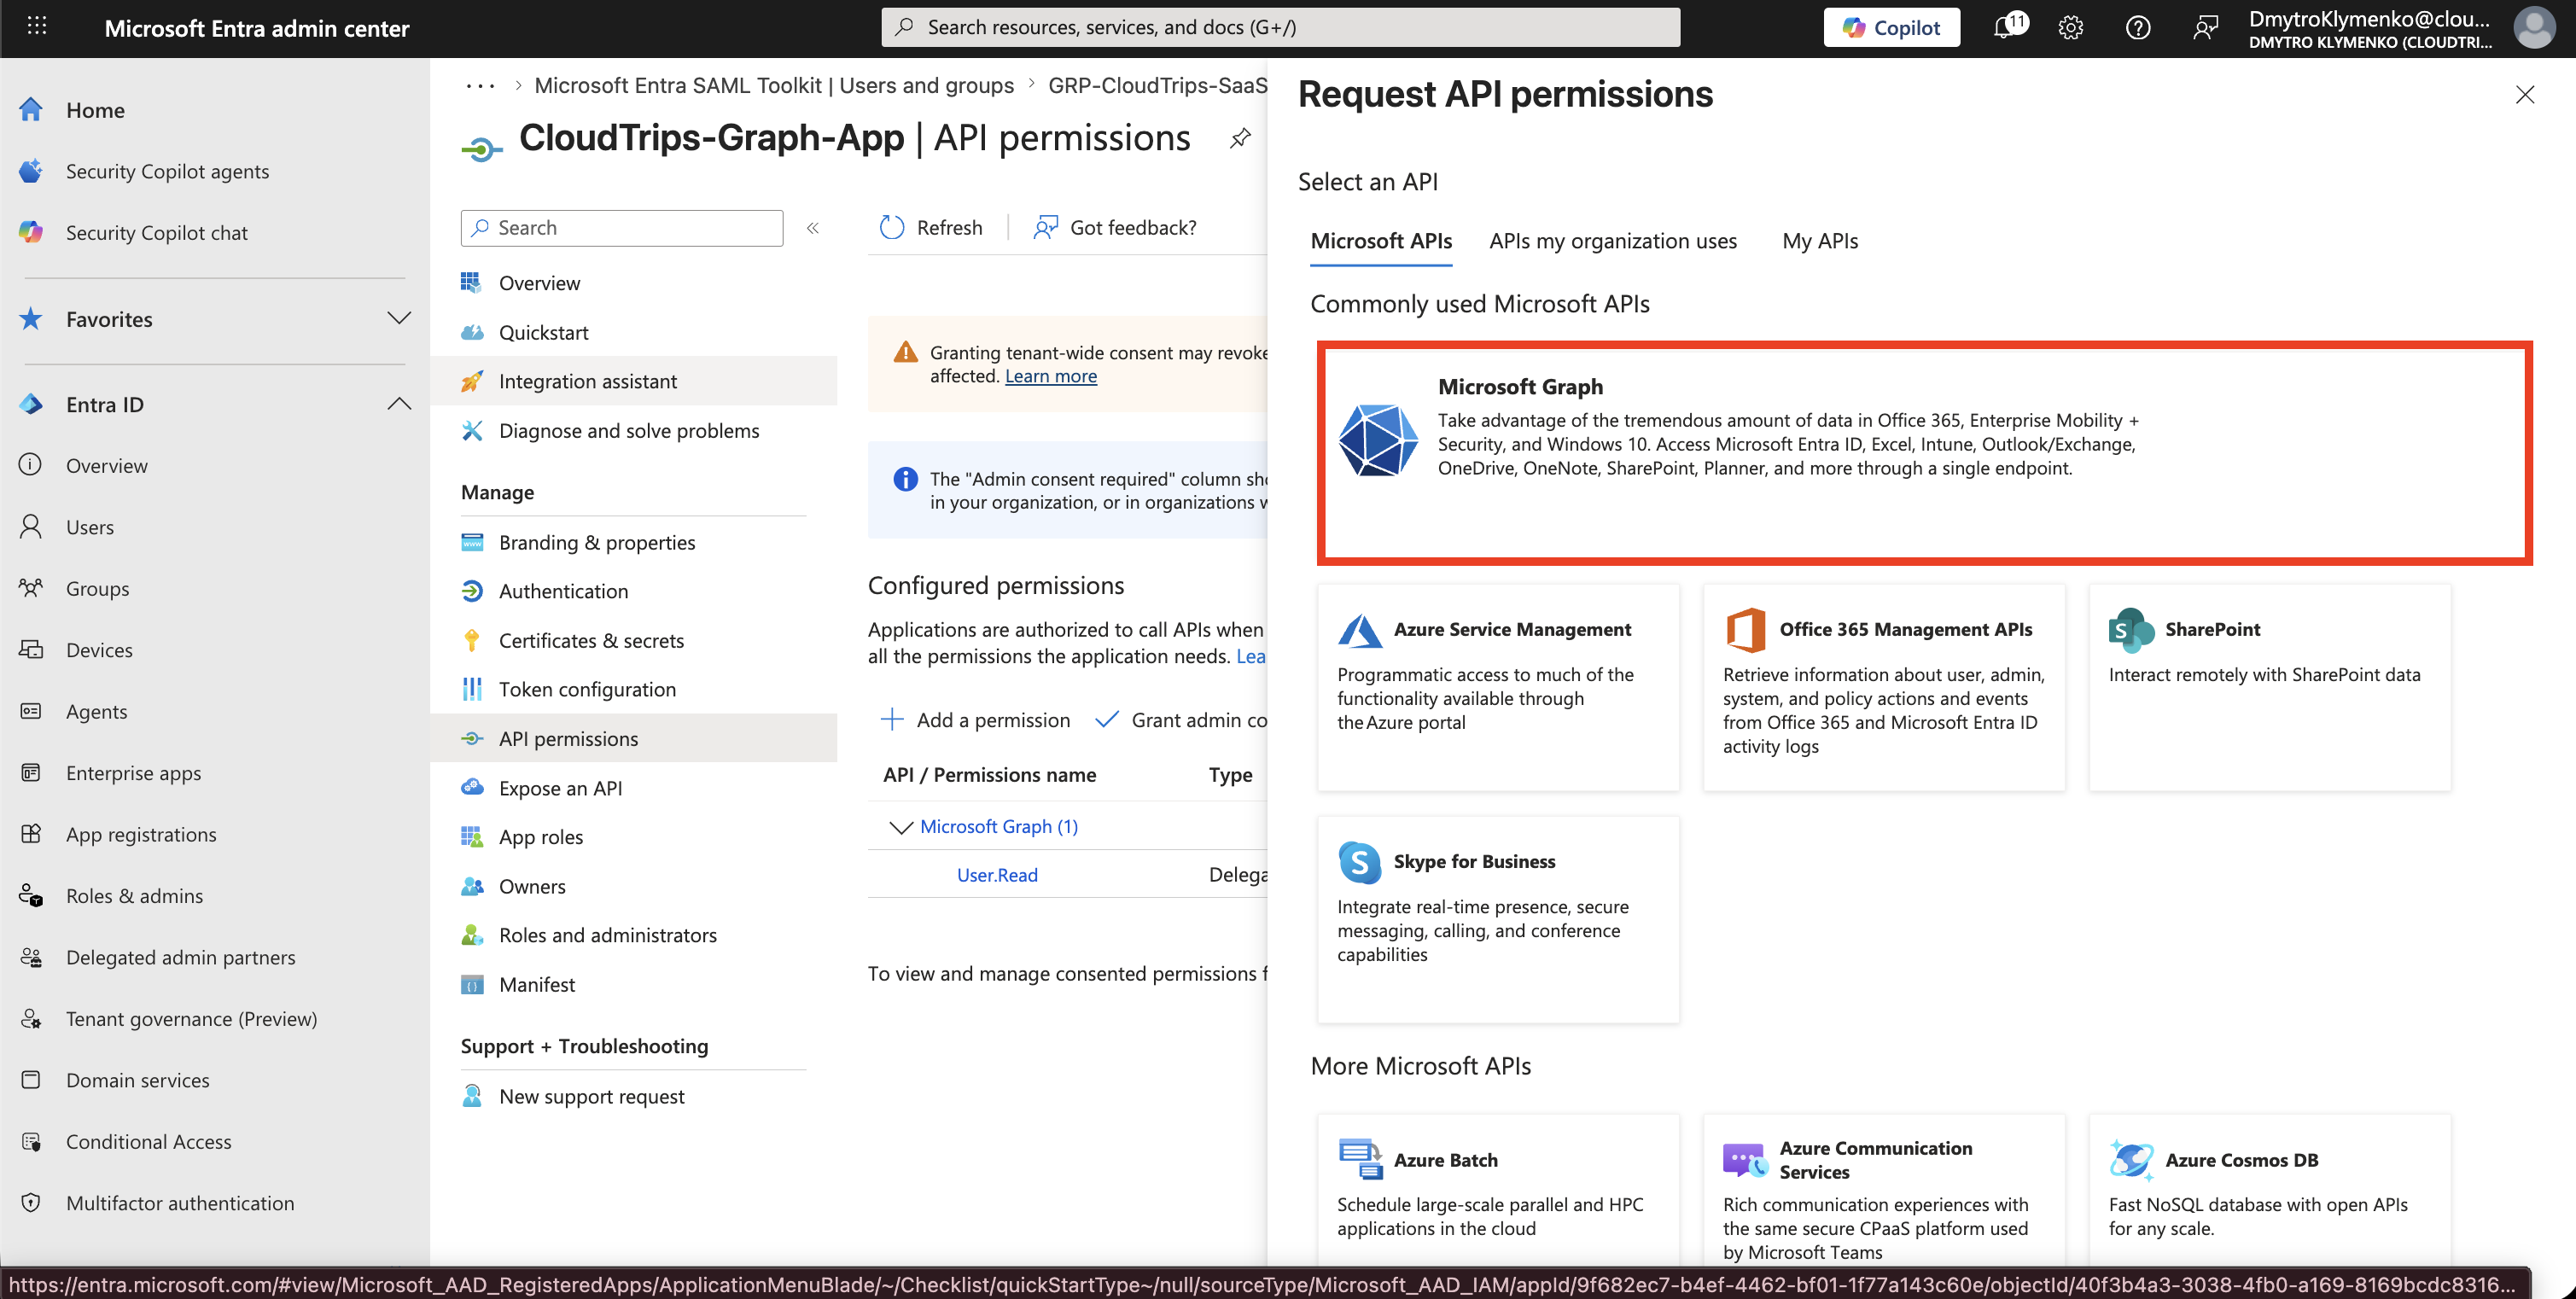Open Roles & admins in left nav
Screen dimensions: 2576x1299
(x=135, y=895)
